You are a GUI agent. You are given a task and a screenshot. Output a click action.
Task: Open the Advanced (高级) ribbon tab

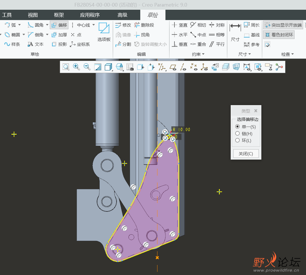click(x=122, y=15)
